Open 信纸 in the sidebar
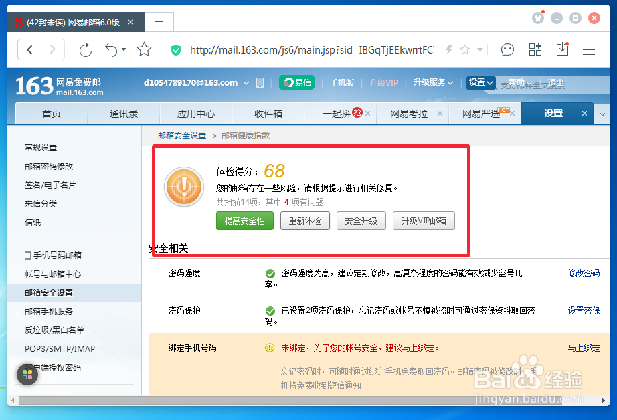This screenshot has width=617, height=420. click(x=33, y=222)
